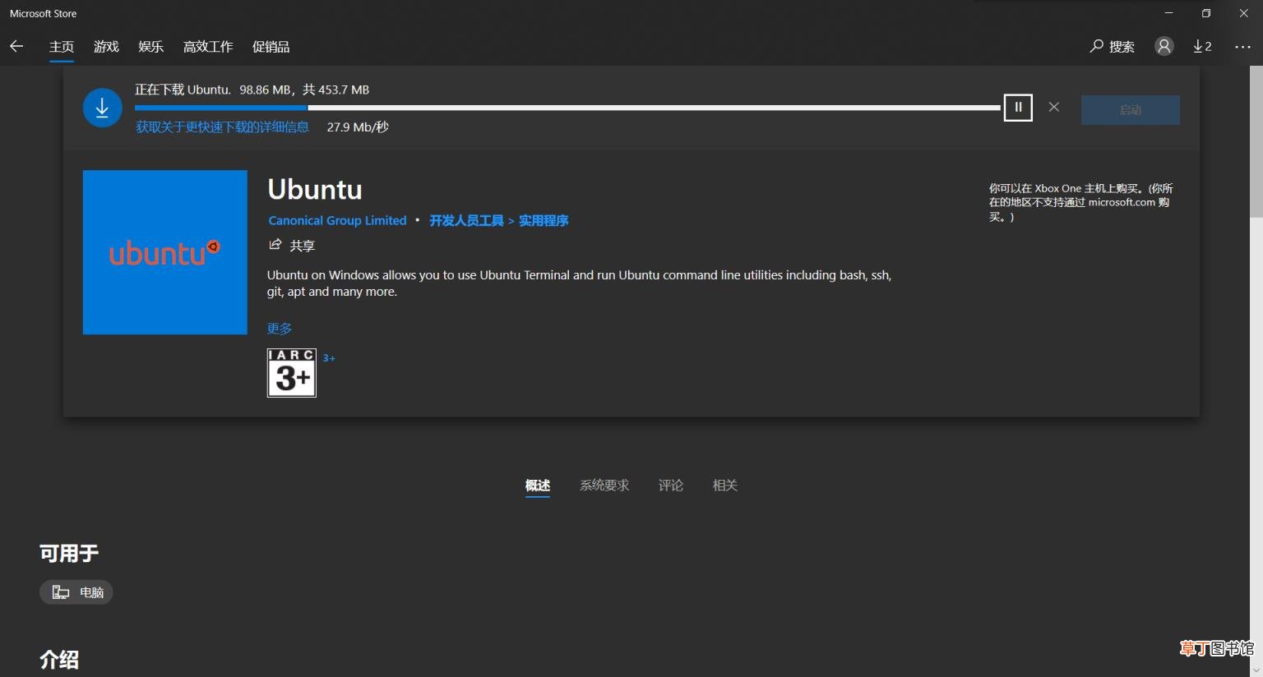Open Canonical Group Limited publisher link
The image size is (1263, 677).
coord(337,220)
